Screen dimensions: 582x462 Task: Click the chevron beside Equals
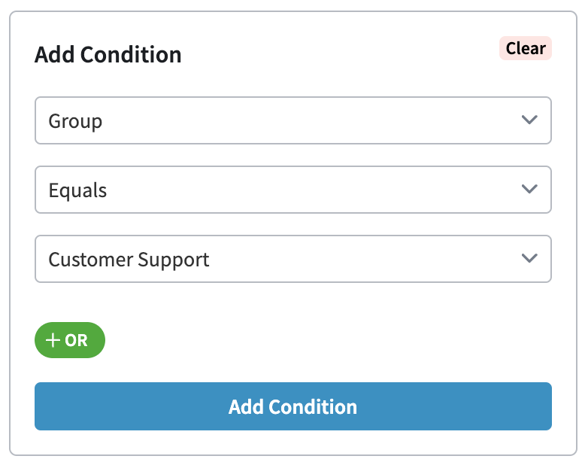(529, 190)
